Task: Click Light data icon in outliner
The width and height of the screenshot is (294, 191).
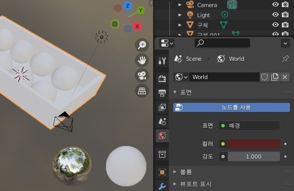Action: point(225,15)
